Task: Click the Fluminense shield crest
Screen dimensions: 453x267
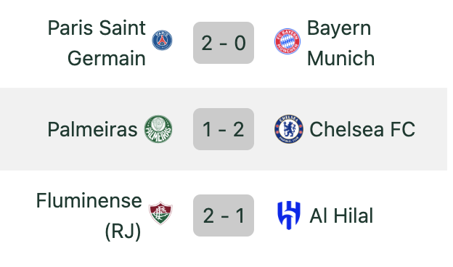Action: tap(160, 213)
